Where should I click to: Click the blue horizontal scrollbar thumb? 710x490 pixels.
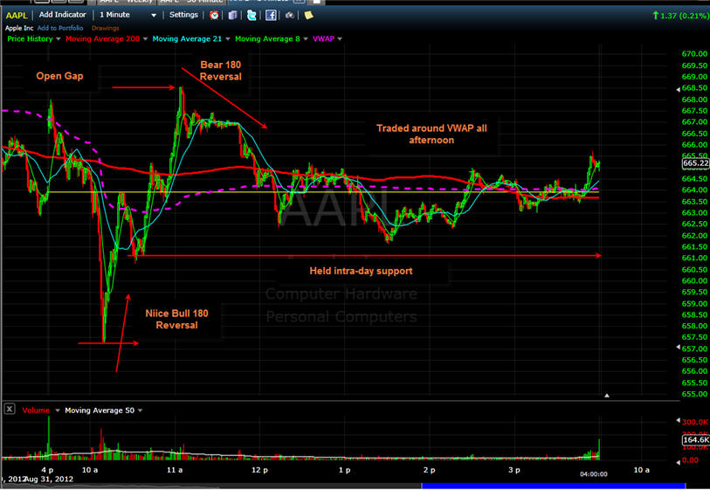click(554, 486)
